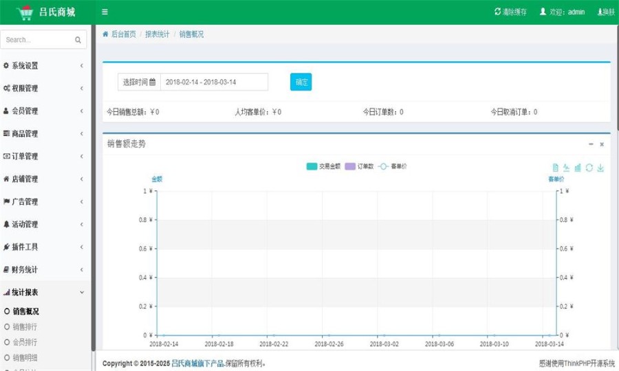Expand the 系统设置 sidebar menu
The width and height of the screenshot is (619, 371).
(44, 66)
